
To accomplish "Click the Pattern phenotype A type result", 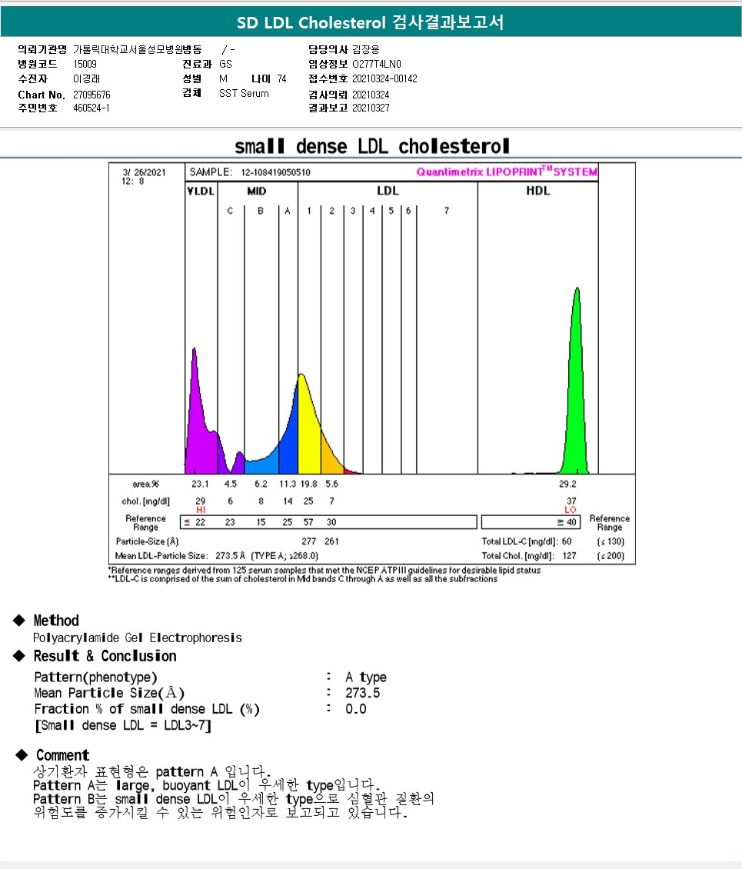I will pyautogui.click(x=366, y=678).
